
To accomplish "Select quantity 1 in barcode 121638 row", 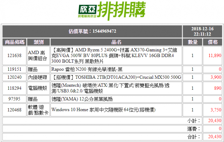I will point(193,55).
